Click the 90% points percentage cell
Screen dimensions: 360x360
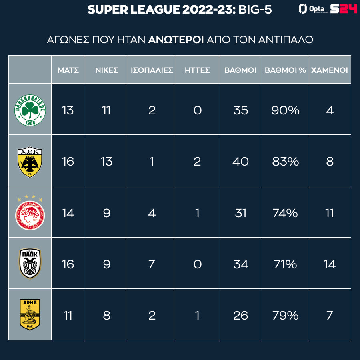285,110
